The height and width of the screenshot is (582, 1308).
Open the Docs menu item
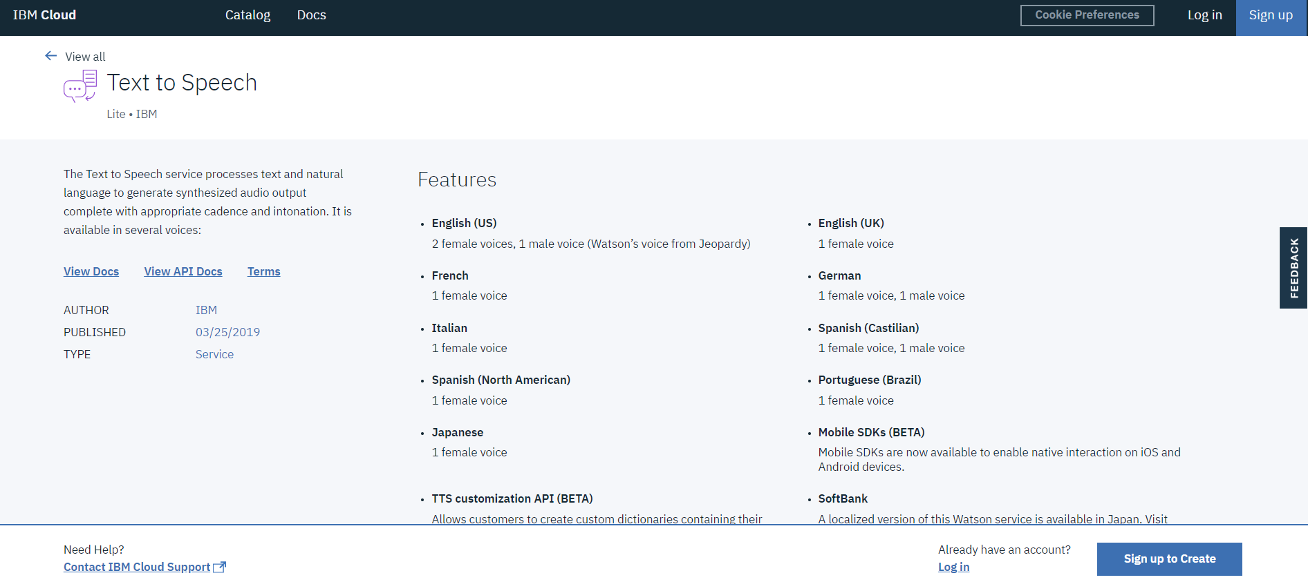coord(311,15)
